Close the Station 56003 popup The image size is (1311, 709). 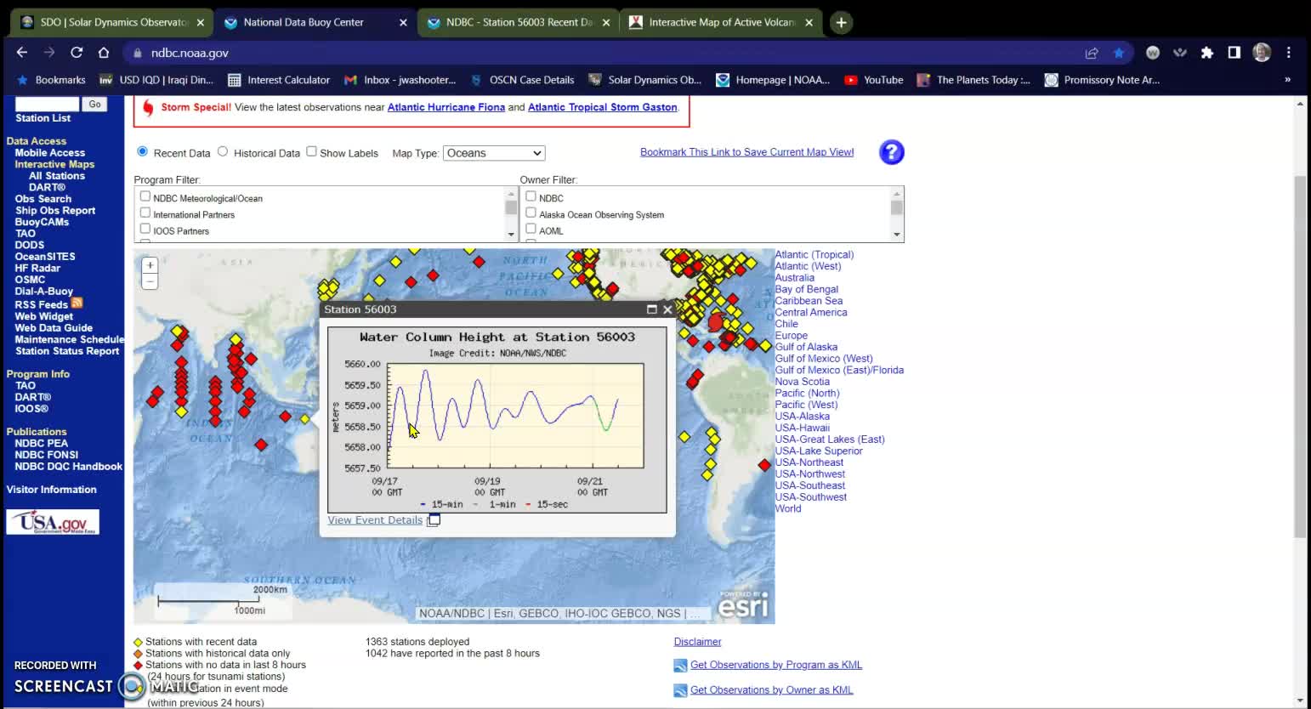(667, 309)
